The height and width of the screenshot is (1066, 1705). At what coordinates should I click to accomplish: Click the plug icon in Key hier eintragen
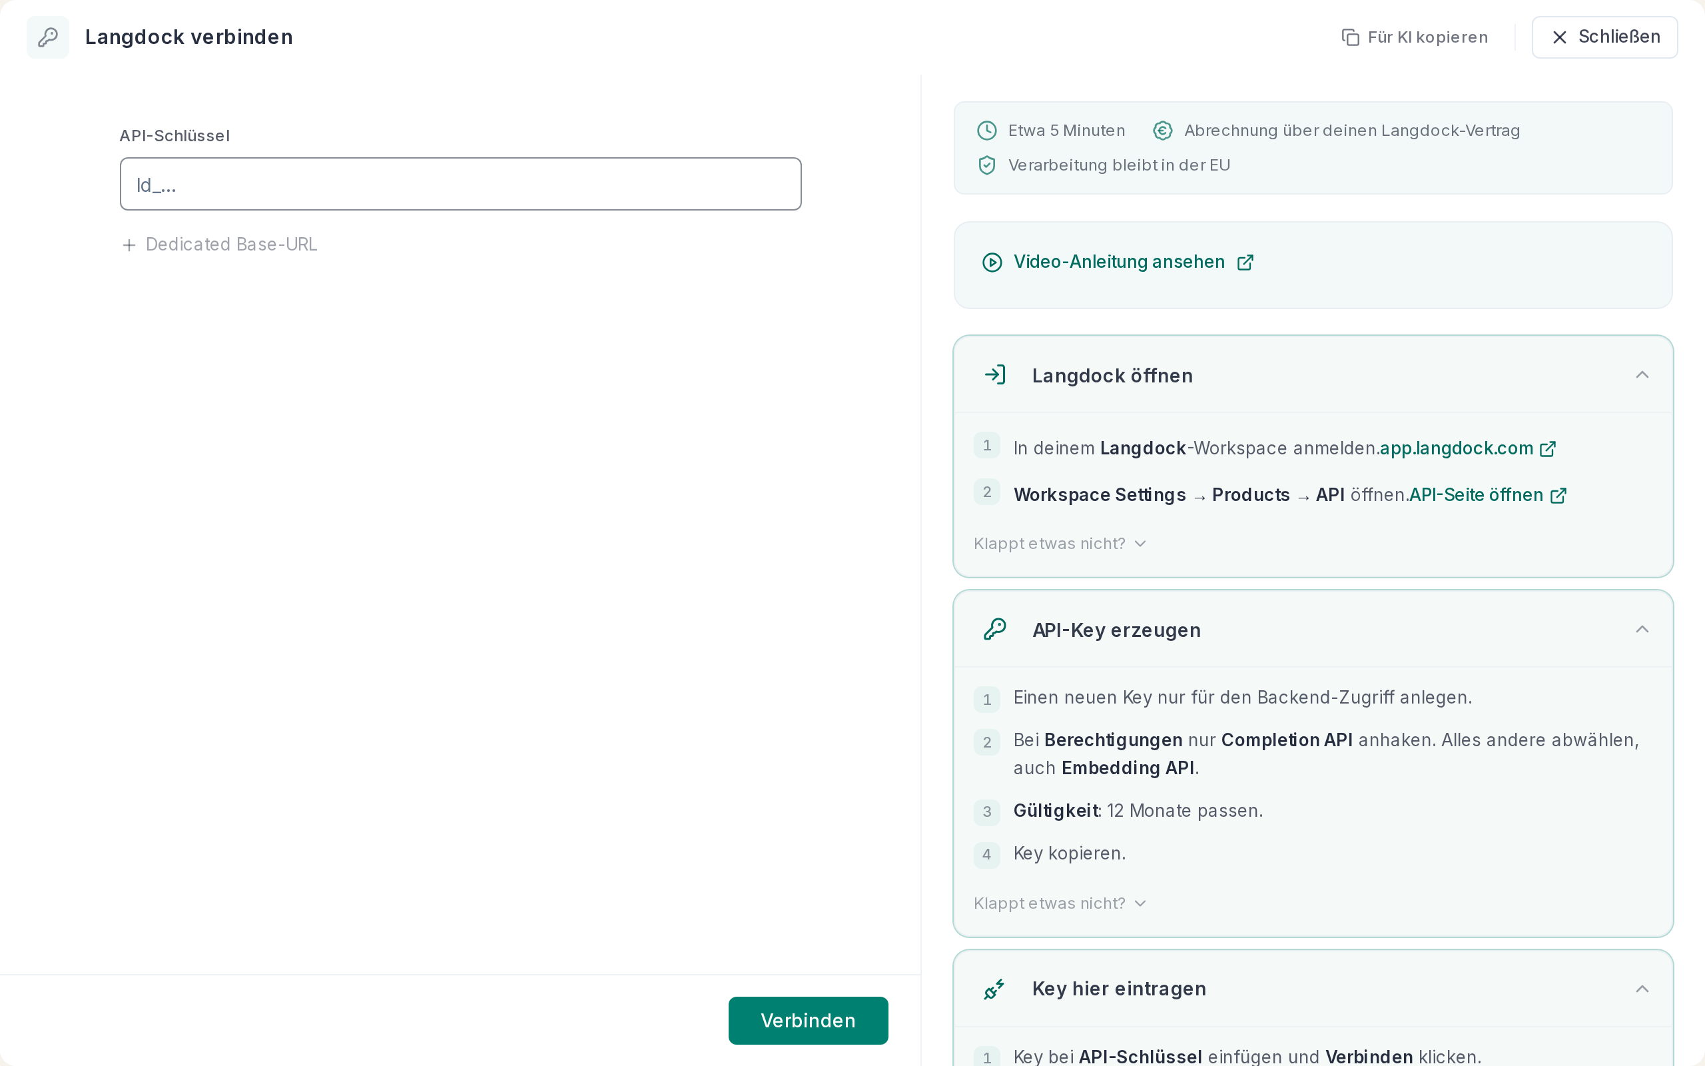click(994, 989)
